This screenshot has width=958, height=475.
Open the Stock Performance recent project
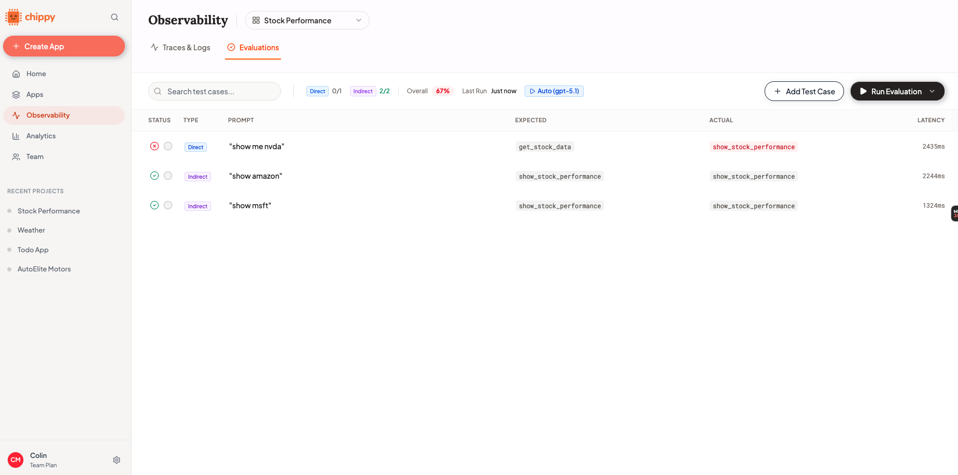49,211
